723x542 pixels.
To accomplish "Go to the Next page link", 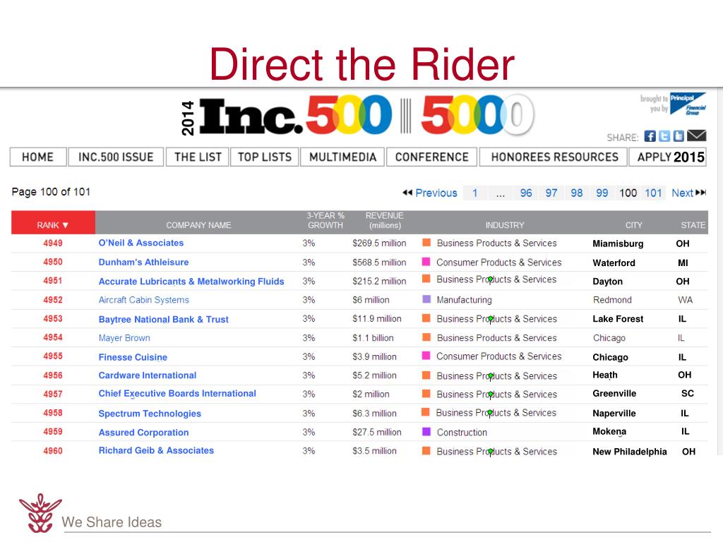I will 683,193.
